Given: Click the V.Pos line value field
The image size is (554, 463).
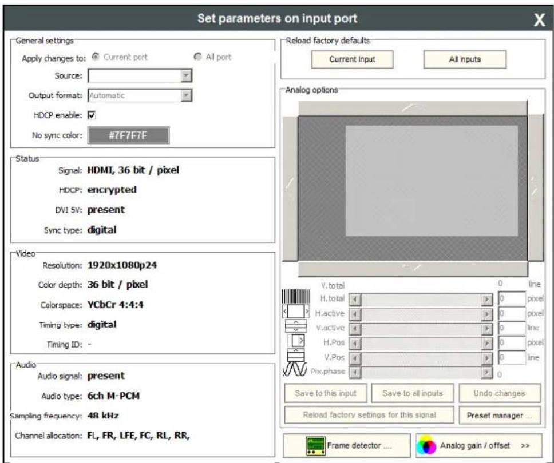Looking at the screenshot, I should tap(512, 357).
